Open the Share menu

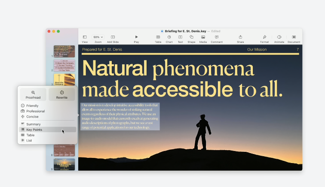coord(240,37)
